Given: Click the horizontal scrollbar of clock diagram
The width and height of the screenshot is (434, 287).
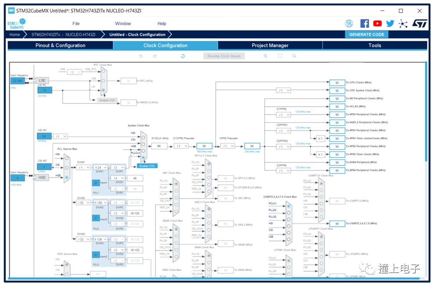Looking at the screenshot, I should pos(214,278).
